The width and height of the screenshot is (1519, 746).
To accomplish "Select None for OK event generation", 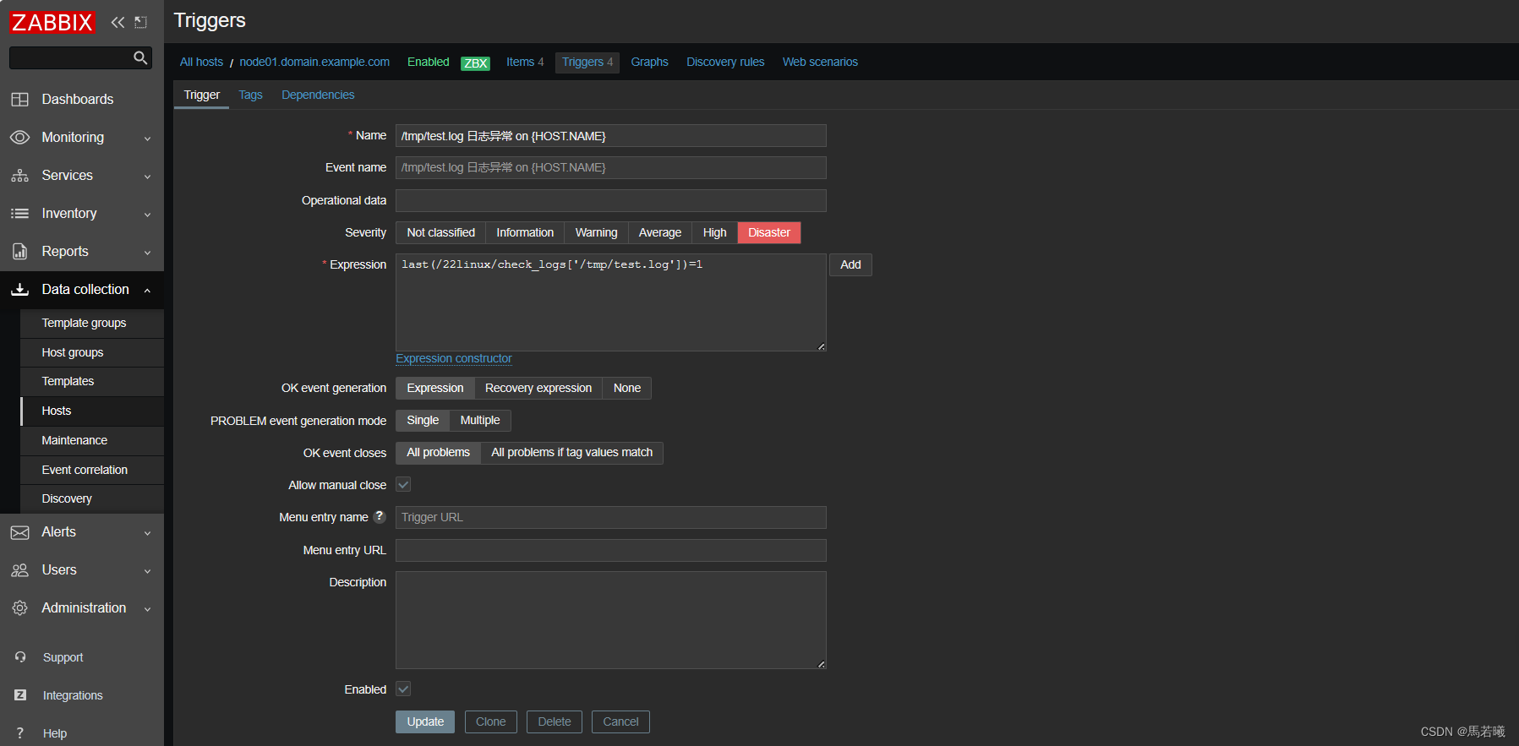I will (627, 388).
